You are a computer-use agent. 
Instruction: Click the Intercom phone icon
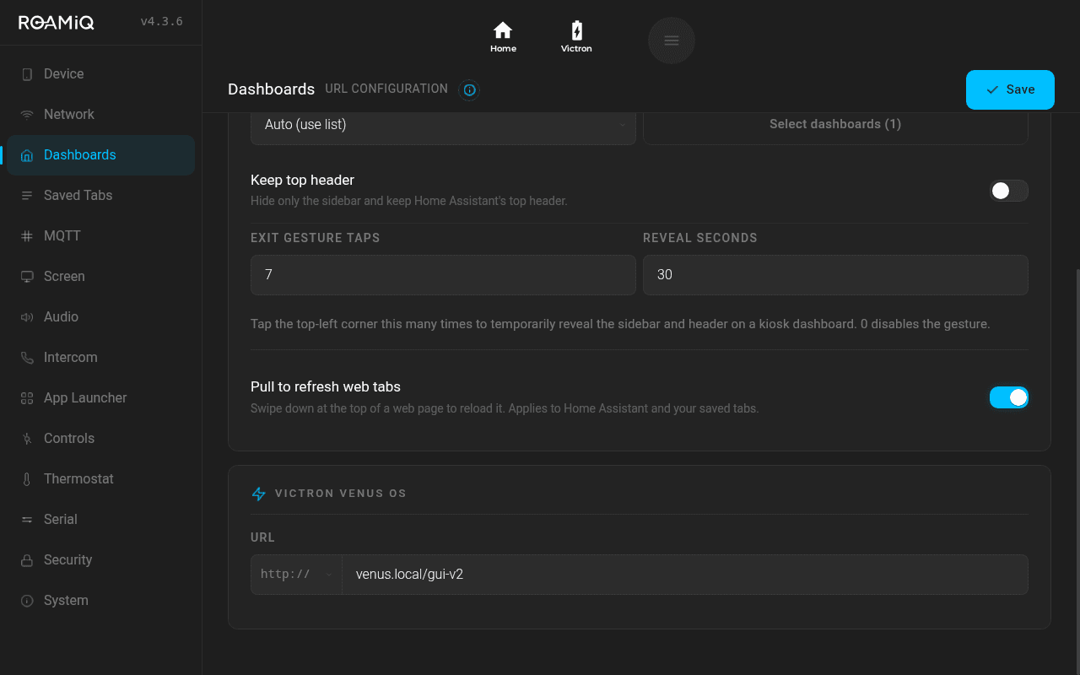point(27,358)
